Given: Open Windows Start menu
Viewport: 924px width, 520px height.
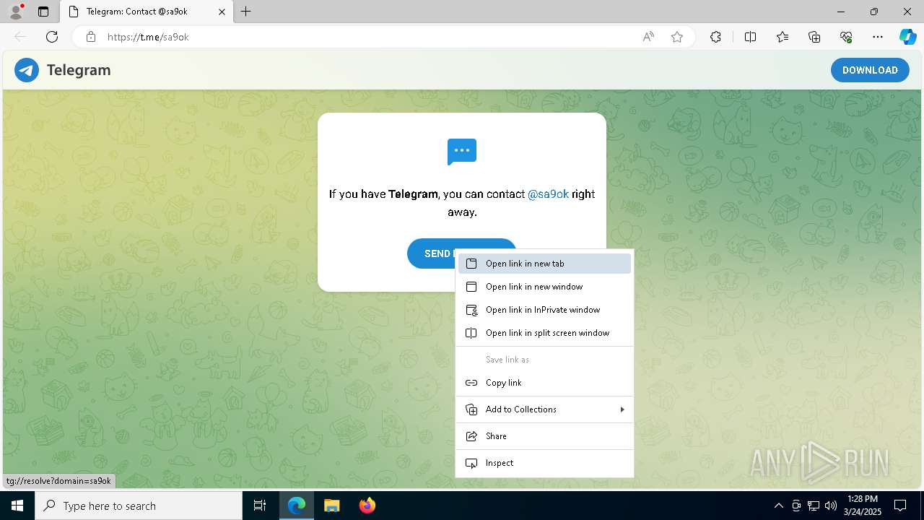Looking at the screenshot, I should tap(17, 506).
